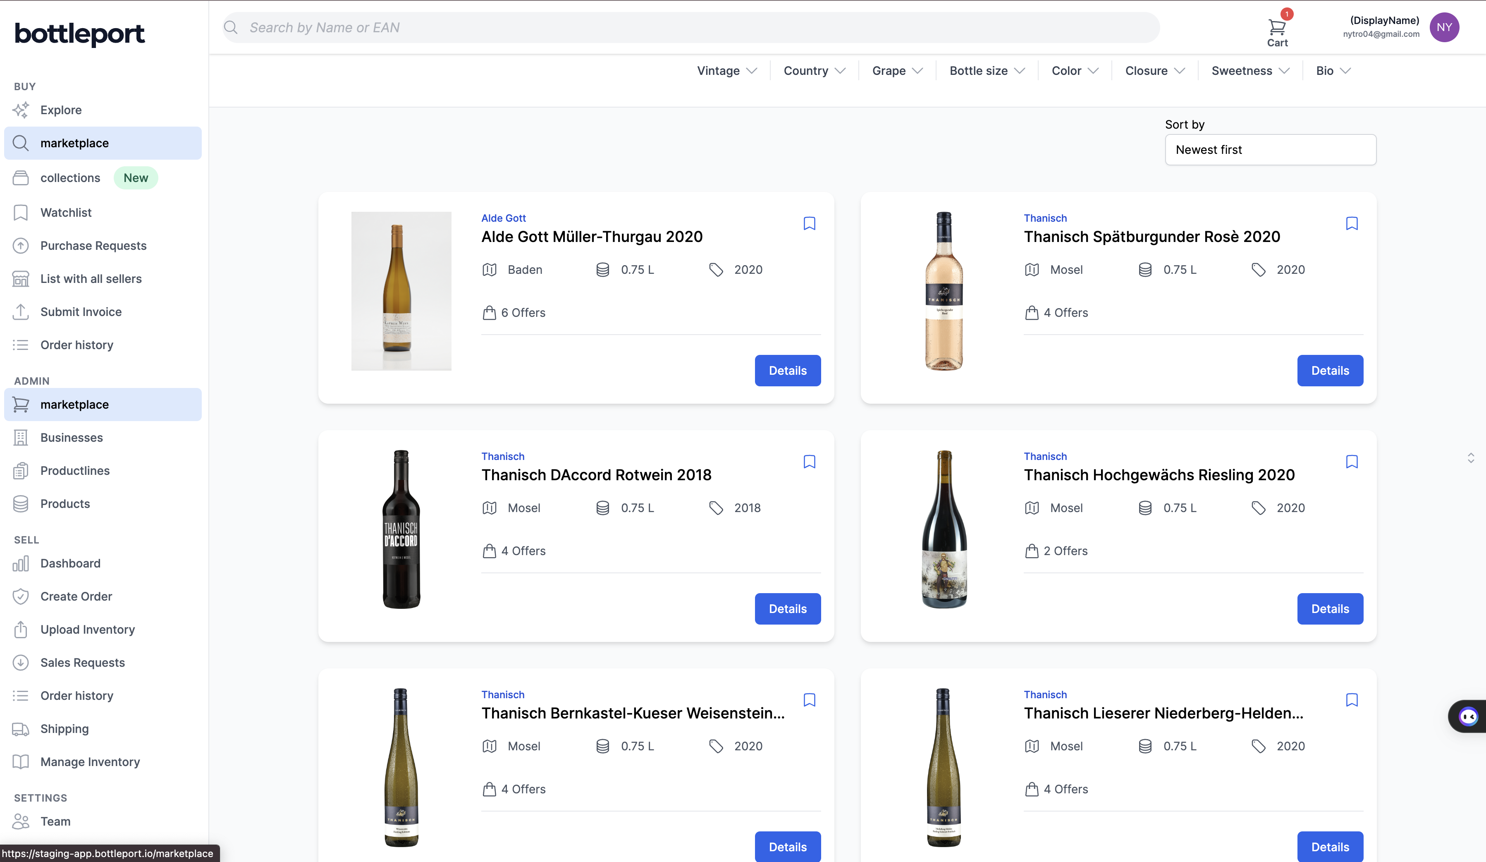
Task: Expand the Country filter
Action: 815,71
